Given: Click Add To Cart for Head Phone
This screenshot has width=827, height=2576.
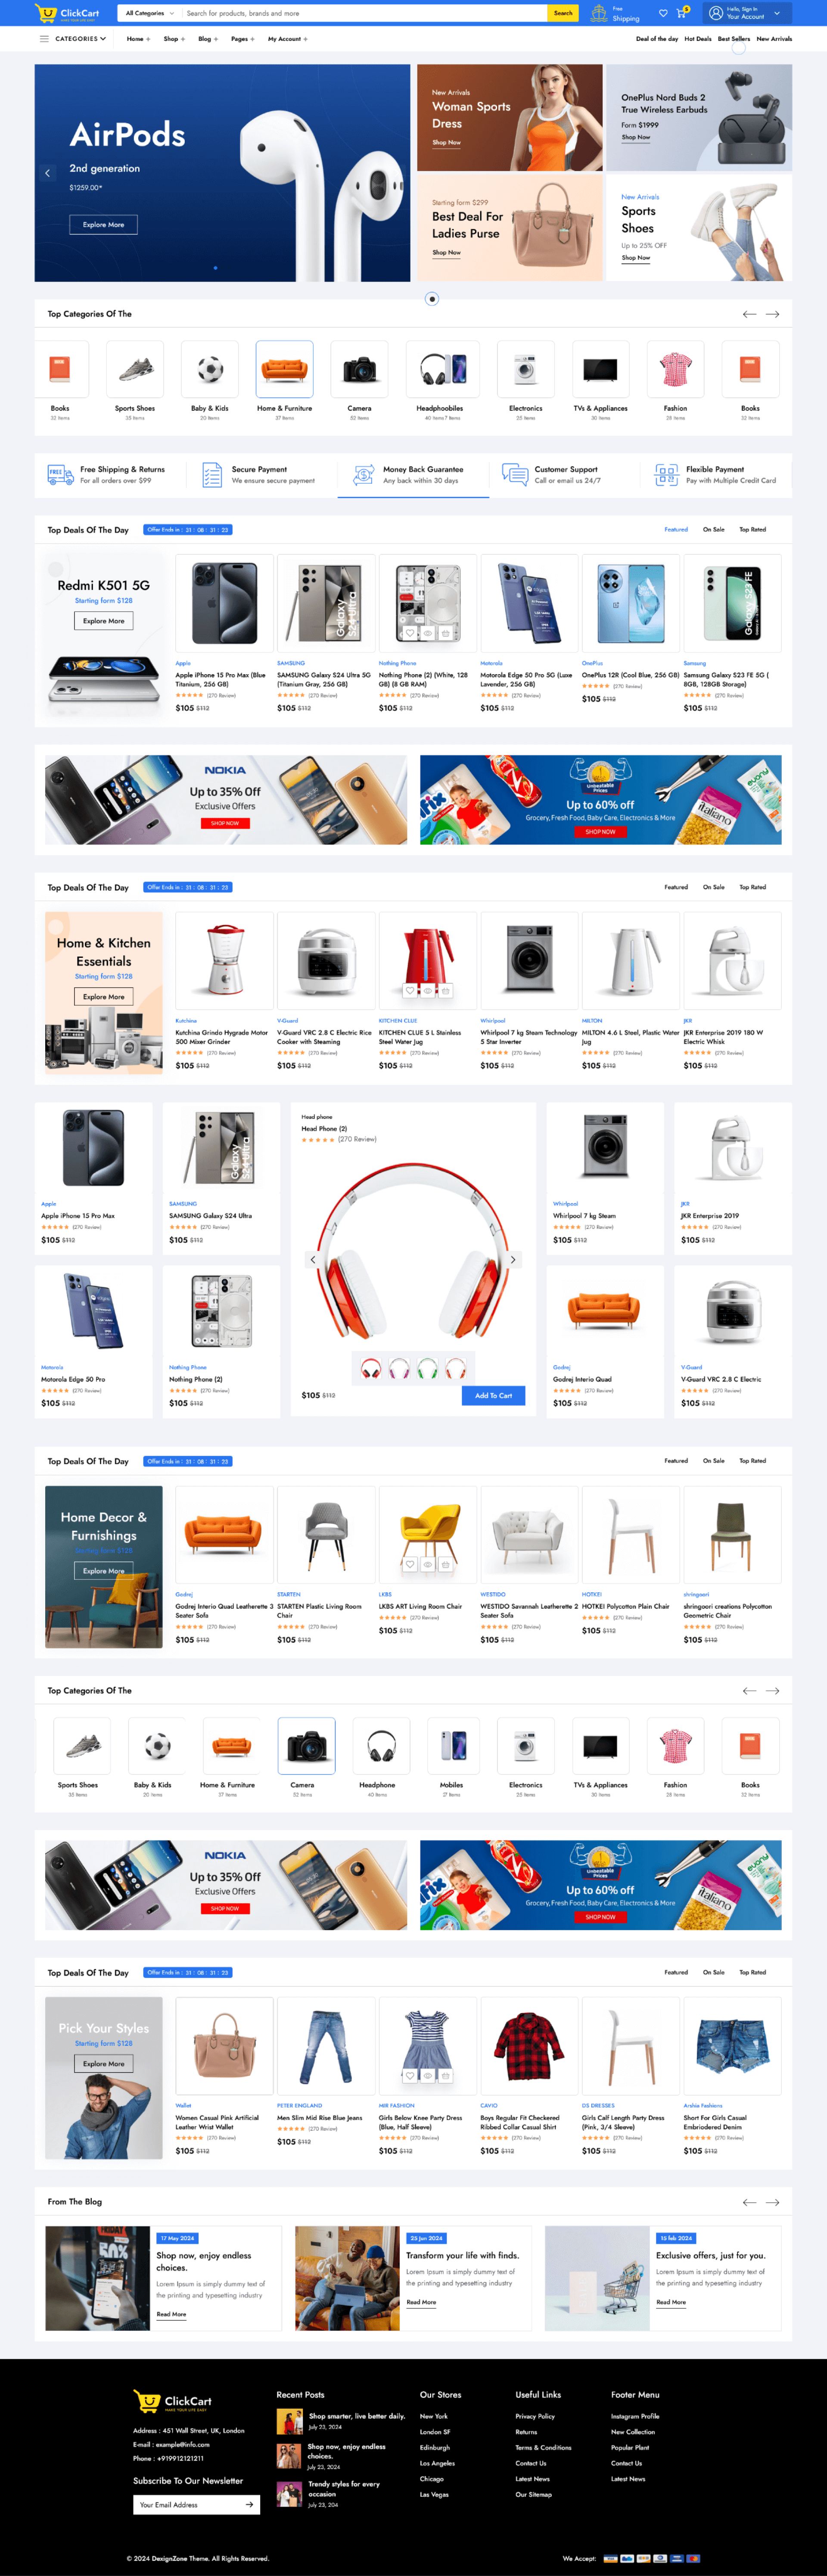Looking at the screenshot, I should [x=494, y=1395].
